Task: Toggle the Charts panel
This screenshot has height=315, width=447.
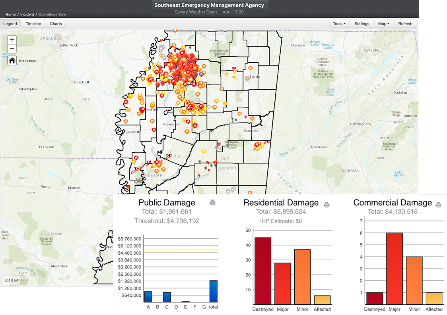Action: (x=56, y=24)
